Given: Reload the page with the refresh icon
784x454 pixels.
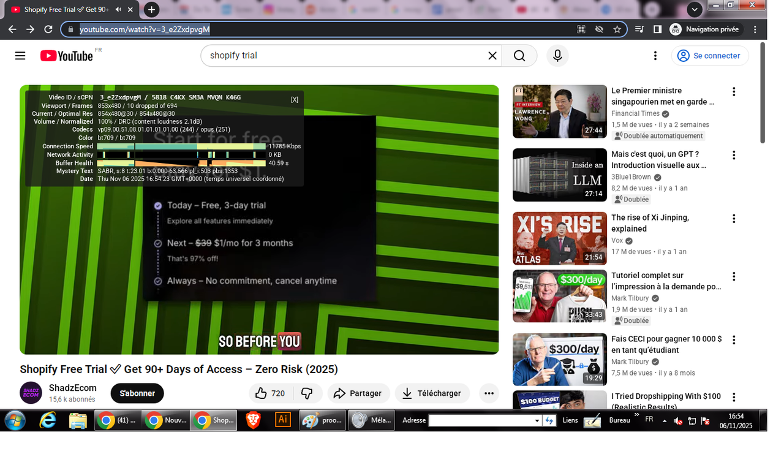Looking at the screenshot, I should click(x=48, y=29).
